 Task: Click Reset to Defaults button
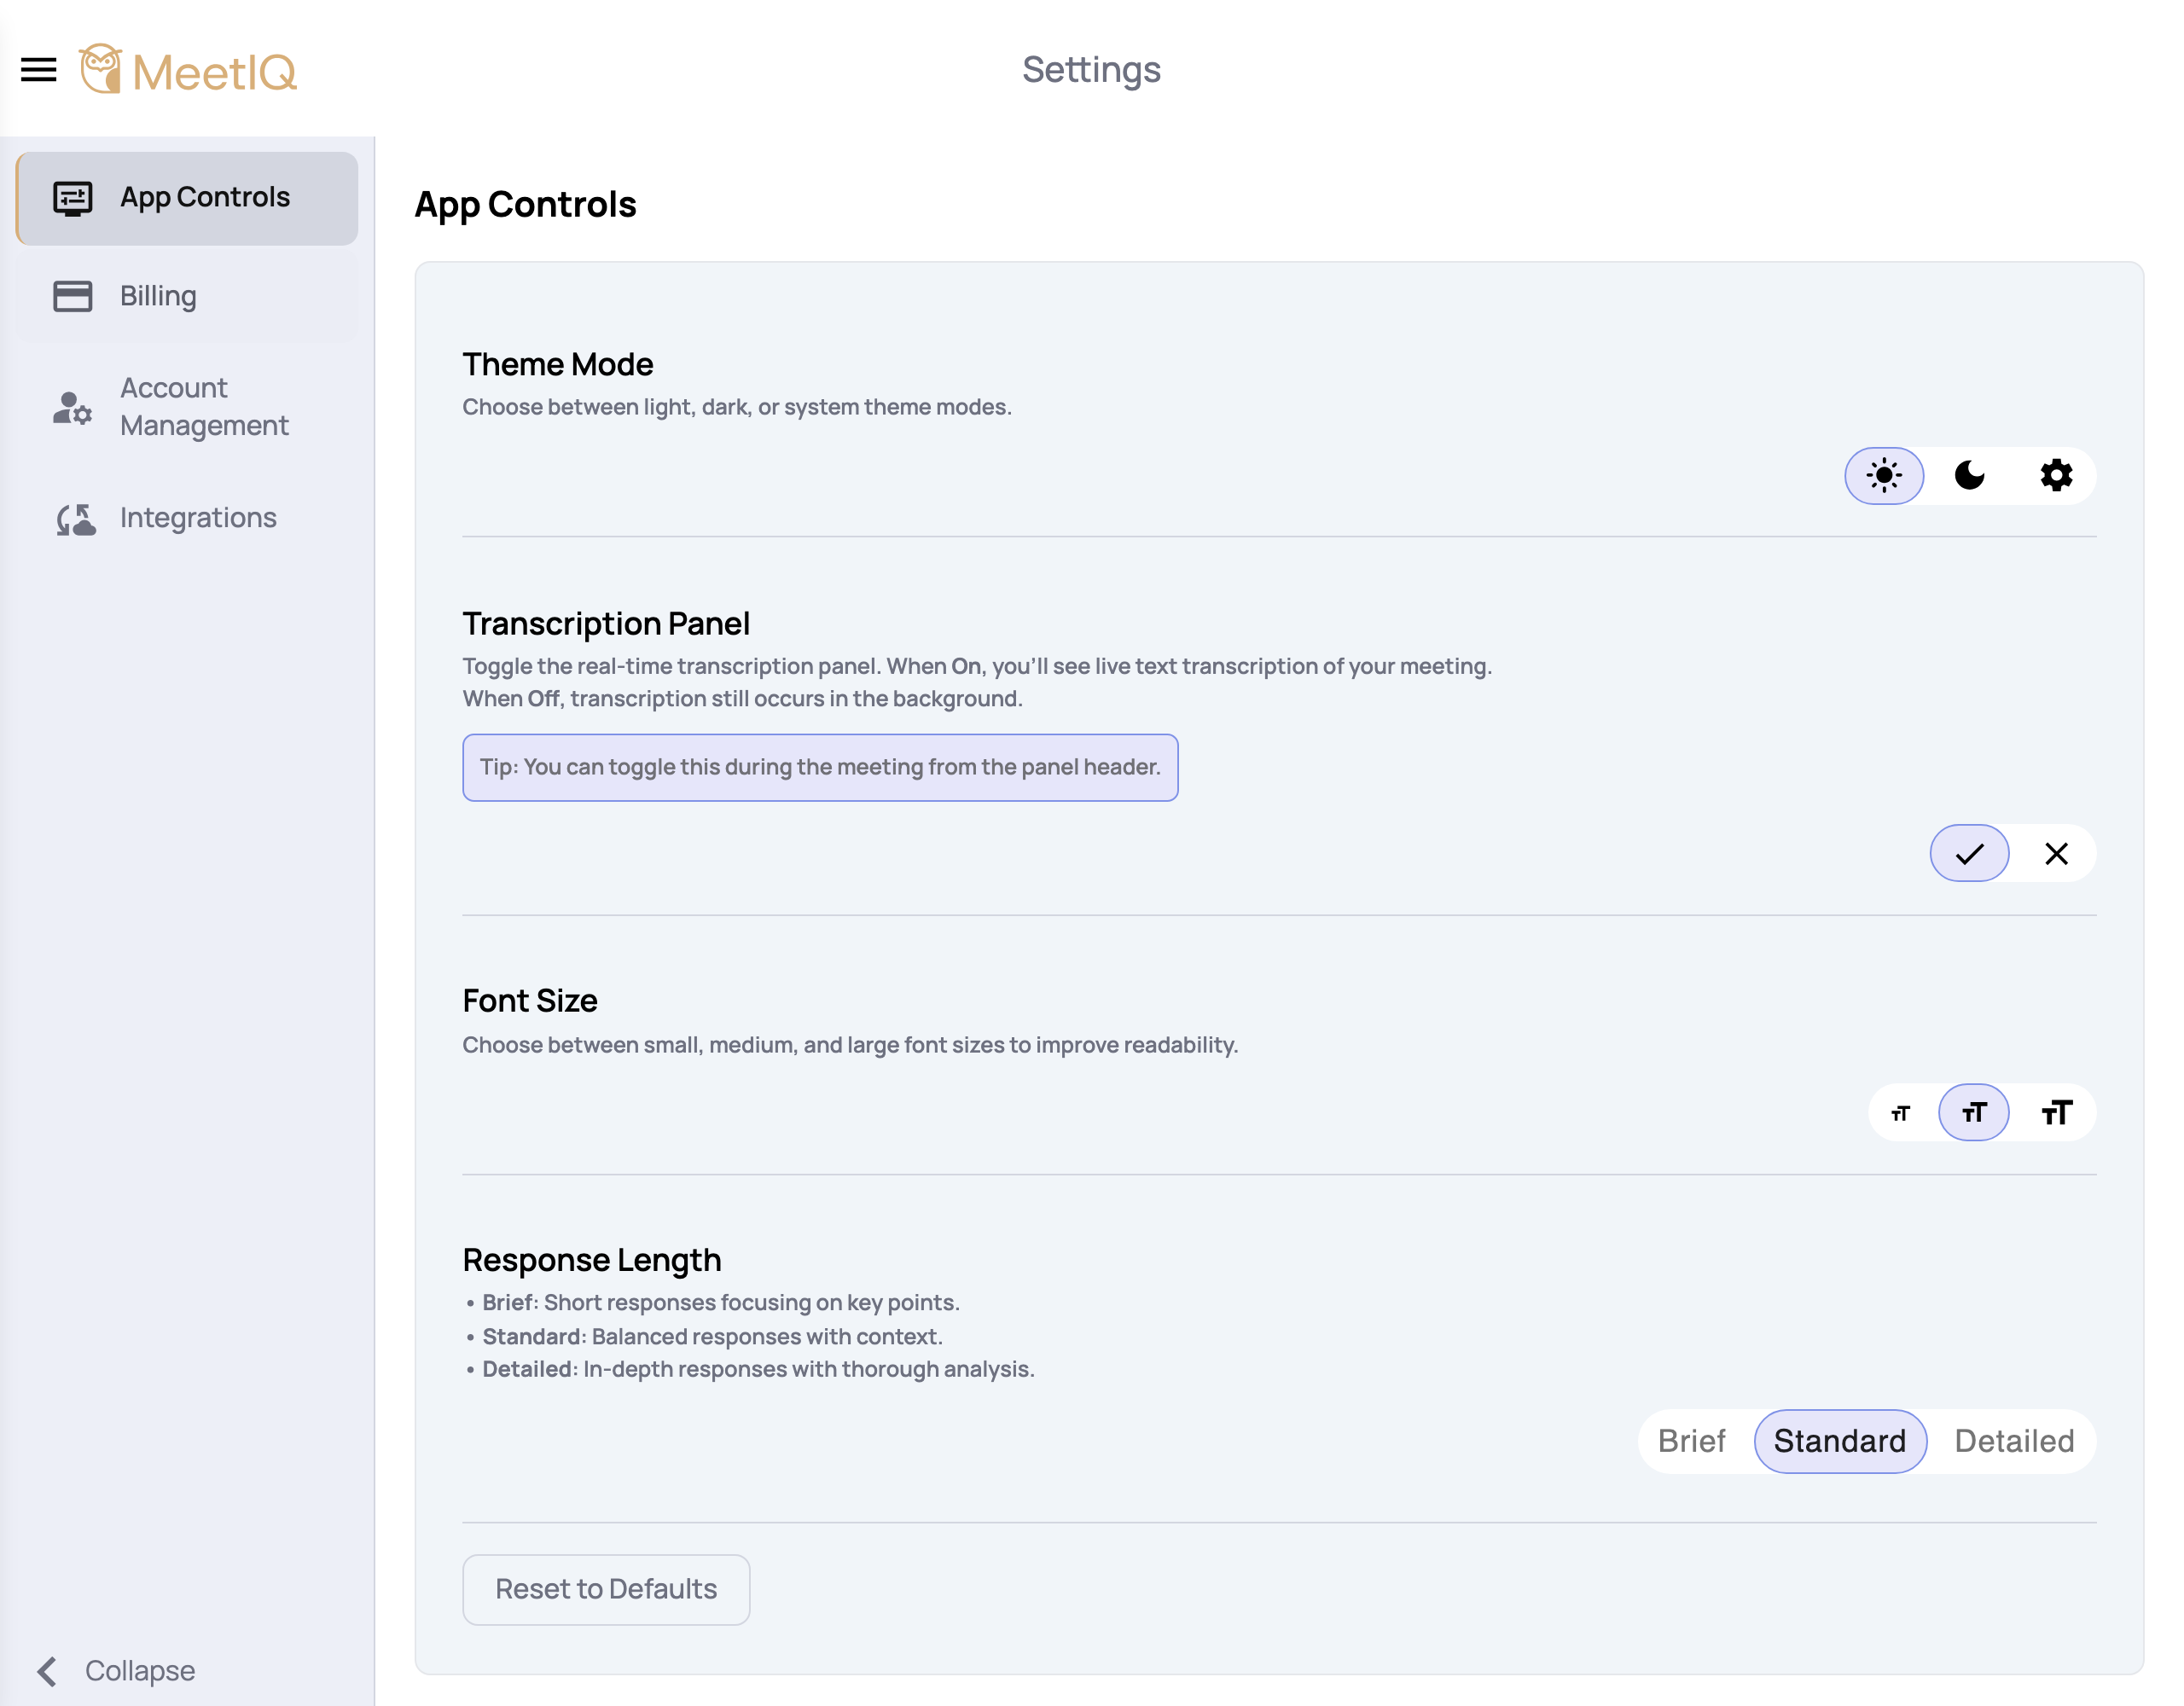[605, 1589]
